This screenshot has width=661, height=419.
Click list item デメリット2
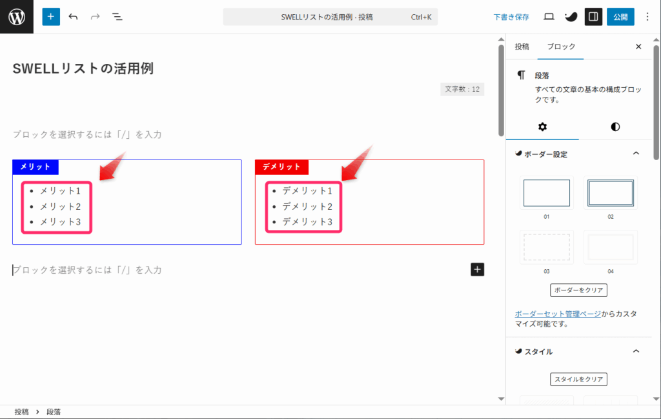click(307, 207)
